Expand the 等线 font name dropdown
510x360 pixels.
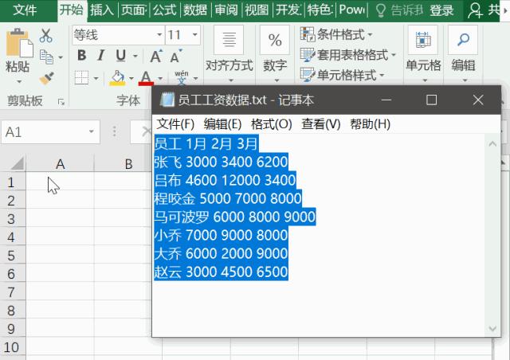(x=159, y=34)
